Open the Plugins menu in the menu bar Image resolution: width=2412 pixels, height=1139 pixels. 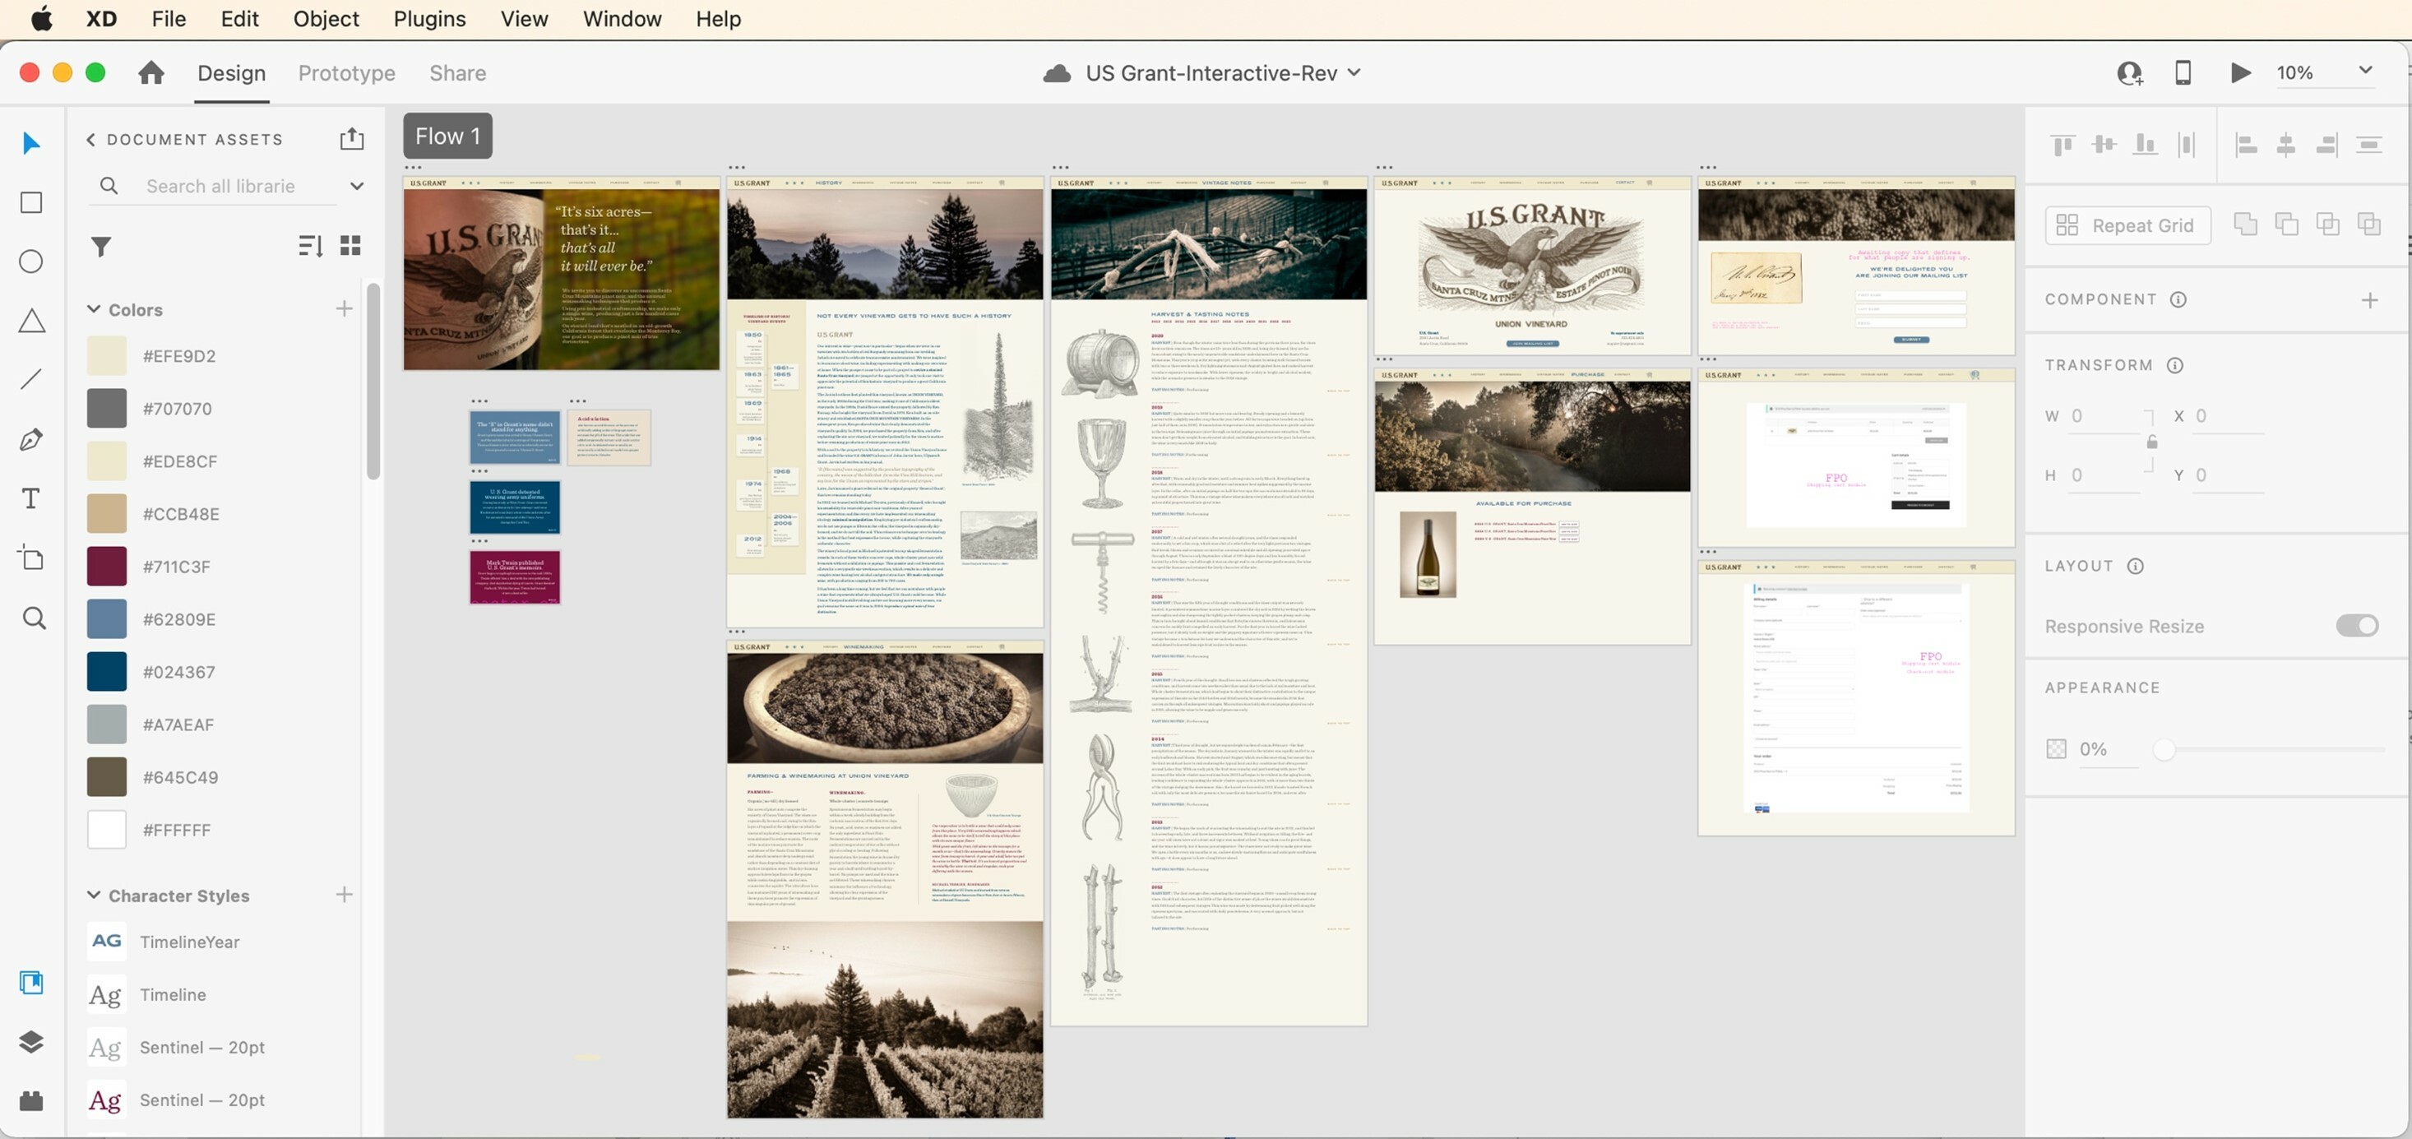coord(428,18)
